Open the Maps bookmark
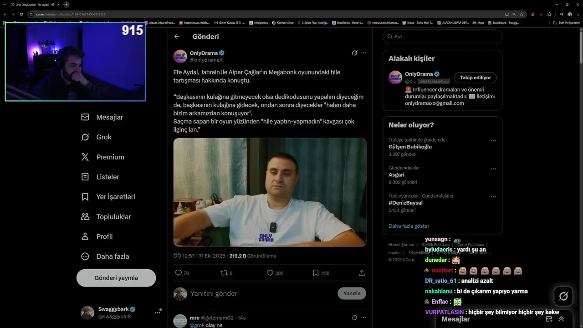Viewport: 583px width, 328px height. click(478, 22)
